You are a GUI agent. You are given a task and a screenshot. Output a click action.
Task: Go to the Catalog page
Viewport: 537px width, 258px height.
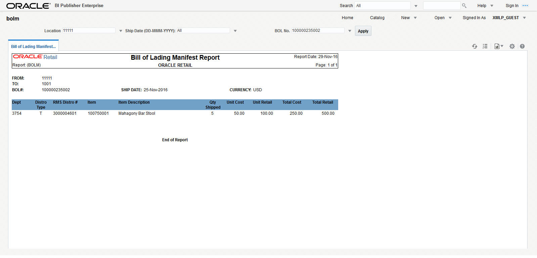[377, 18]
